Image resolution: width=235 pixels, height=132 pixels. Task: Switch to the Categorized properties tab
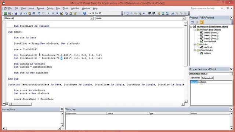click(x=207, y=78)
